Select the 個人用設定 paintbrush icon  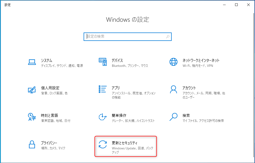click(32, 90)
